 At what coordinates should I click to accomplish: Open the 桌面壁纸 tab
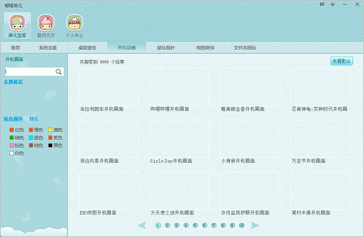click(87, 48)
